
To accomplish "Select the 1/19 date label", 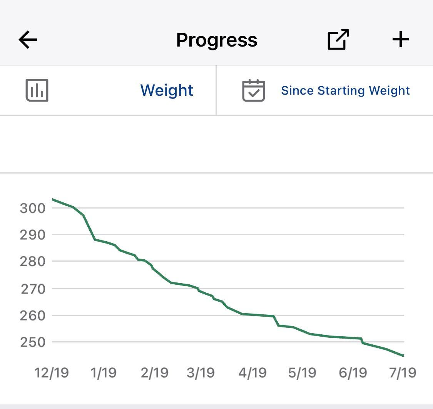I will (x=104, y=372).
